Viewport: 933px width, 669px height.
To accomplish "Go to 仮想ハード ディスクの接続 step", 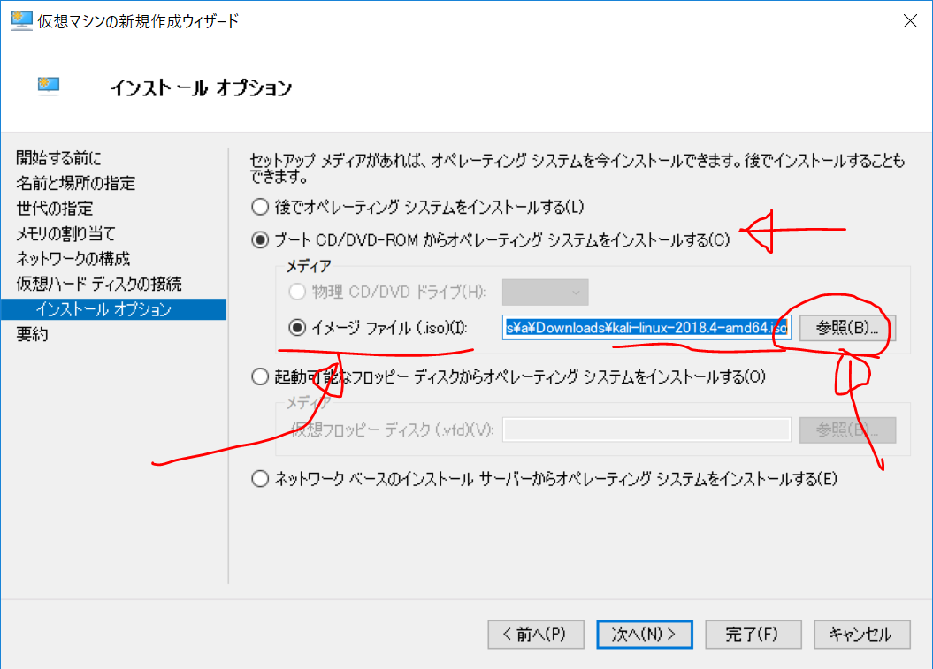I will tap(99, 284).
